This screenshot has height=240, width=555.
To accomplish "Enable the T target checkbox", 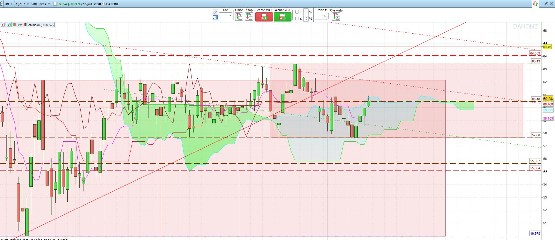I will click(x=297, y=12).
